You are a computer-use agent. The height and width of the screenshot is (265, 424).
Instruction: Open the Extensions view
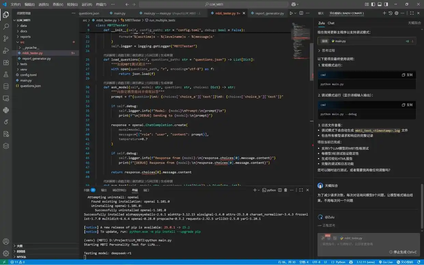click(x=6, y=62)
